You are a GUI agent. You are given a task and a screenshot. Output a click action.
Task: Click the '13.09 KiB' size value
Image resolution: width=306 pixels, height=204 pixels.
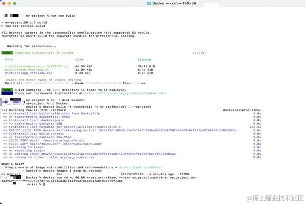pyautogui.click(x=84, y=70)
